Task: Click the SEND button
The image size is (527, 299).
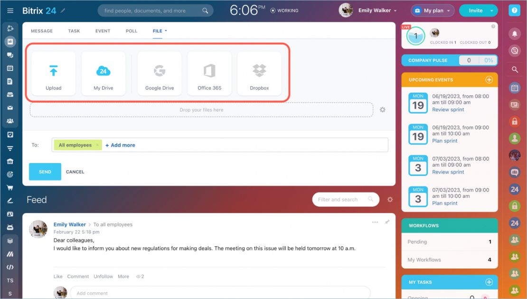Action: click(45, 172)
